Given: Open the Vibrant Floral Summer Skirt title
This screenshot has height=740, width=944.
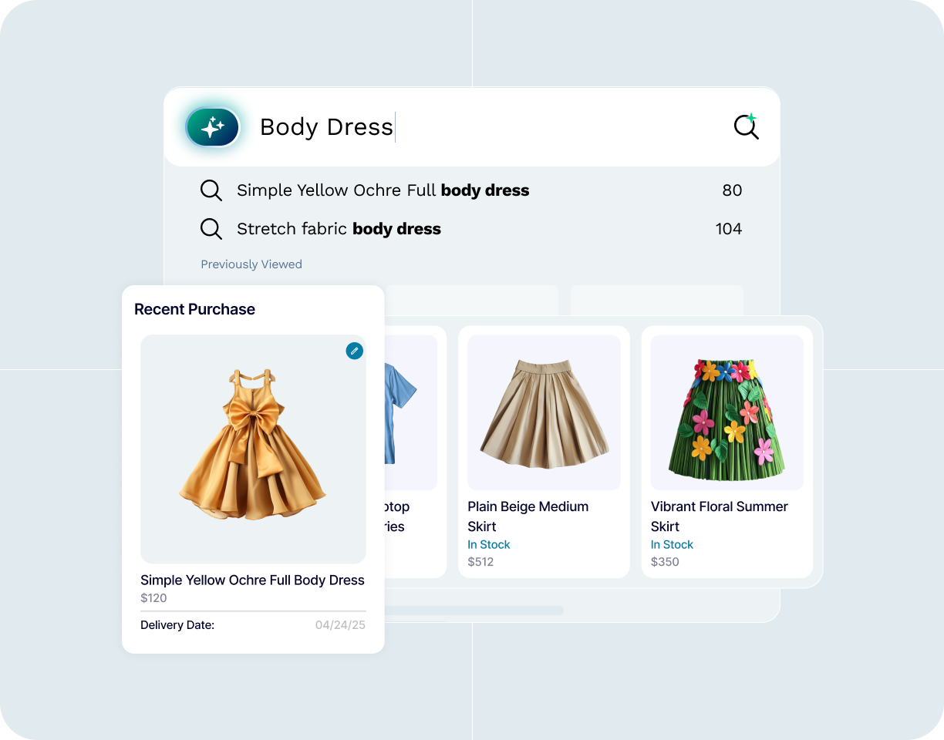Looking at the screenshot, I should (x=720, y=516).
